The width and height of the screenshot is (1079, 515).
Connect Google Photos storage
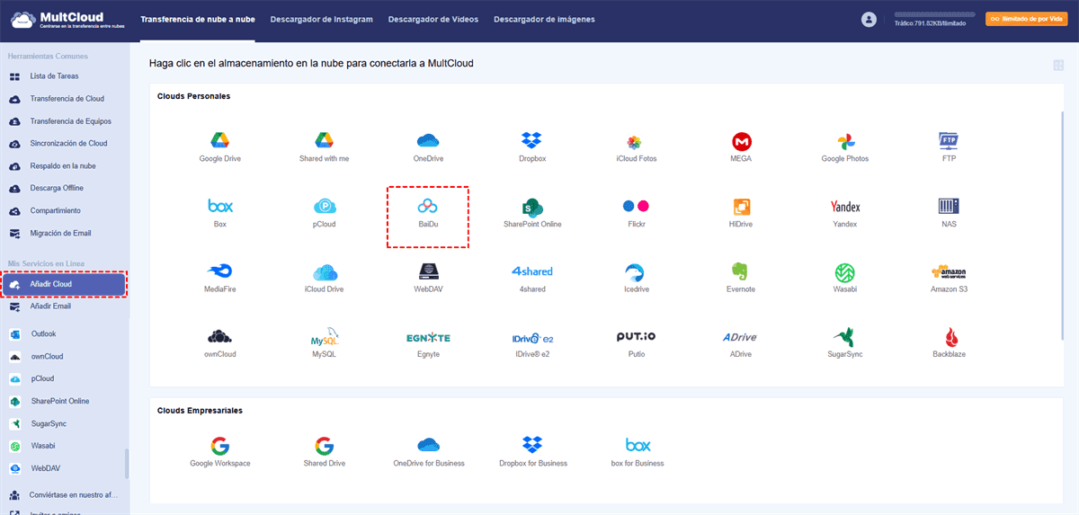(845, 147)
